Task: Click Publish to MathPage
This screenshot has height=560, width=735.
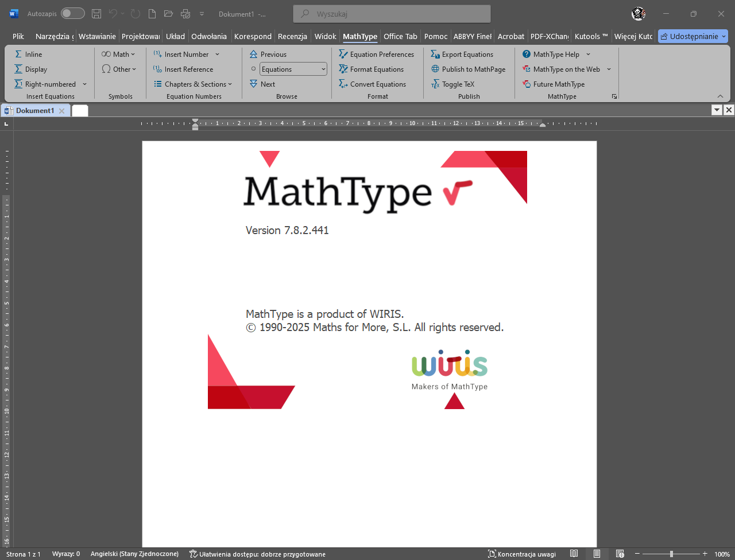Action: click(x=469, y=69)
